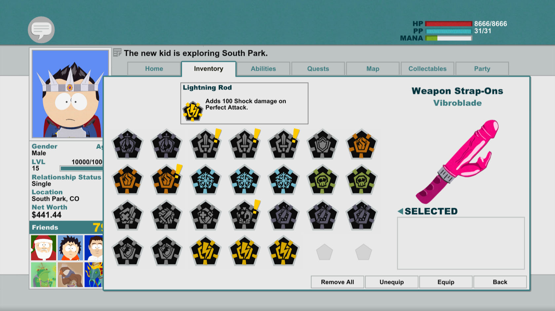Viewport: 555px width, 311px height.
Task: Click the first empty pentagon slot
Action: pyautogui.click(x=324, y=252)
